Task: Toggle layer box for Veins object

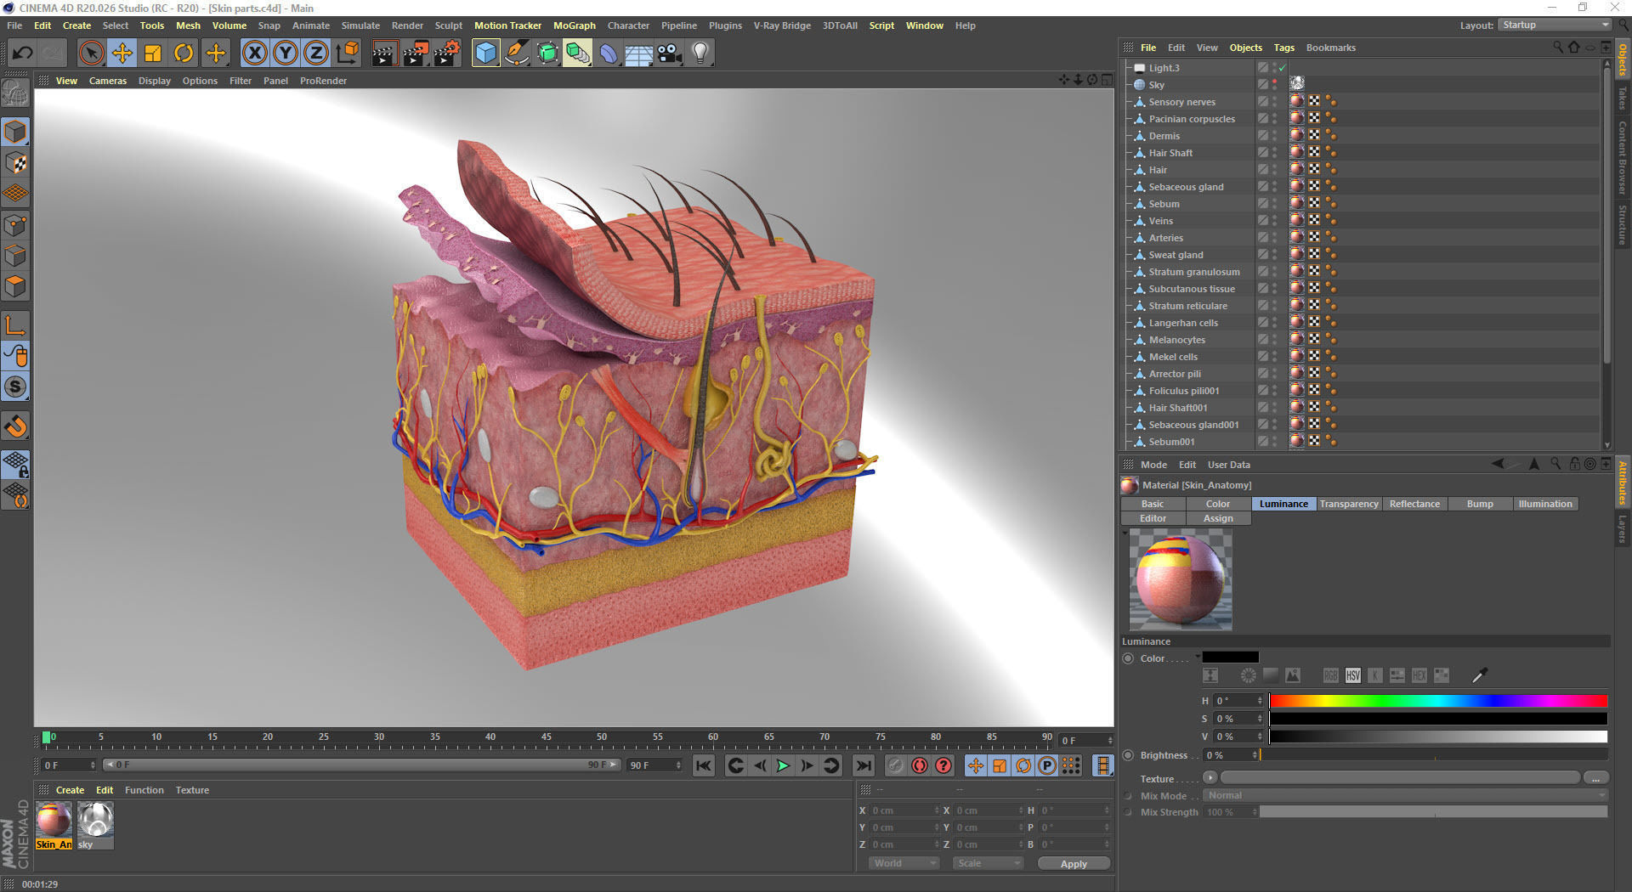Action: coord(1263,221)
